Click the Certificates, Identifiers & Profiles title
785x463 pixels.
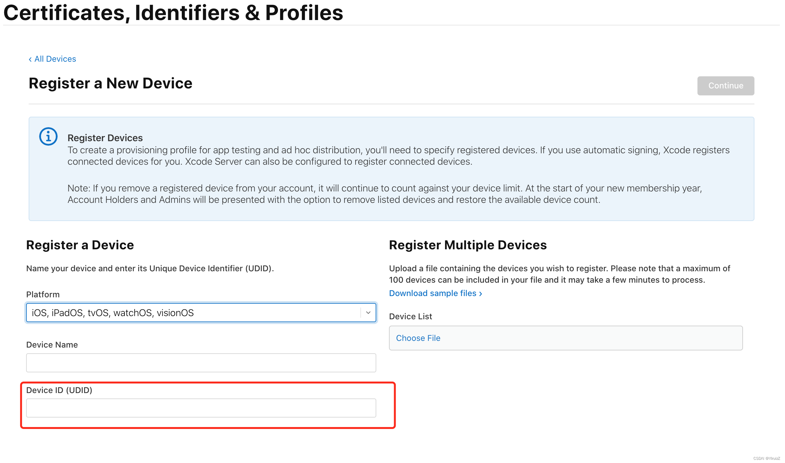(173, 13)
